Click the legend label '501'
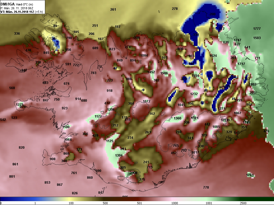 coord(139,203)
